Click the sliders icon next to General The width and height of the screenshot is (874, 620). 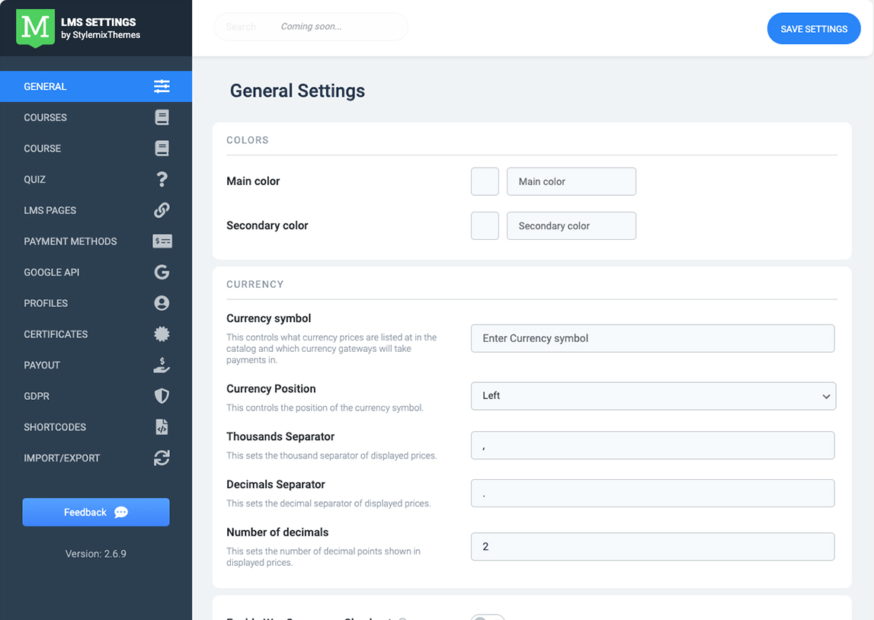point(162,87)
